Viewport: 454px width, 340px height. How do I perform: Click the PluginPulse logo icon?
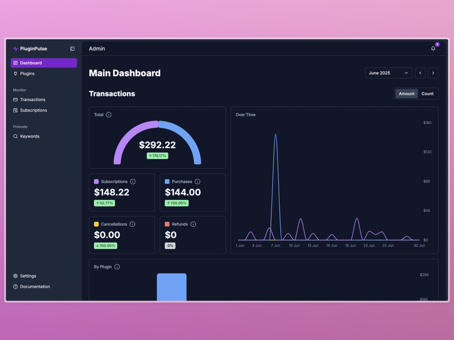coord(15,49)
